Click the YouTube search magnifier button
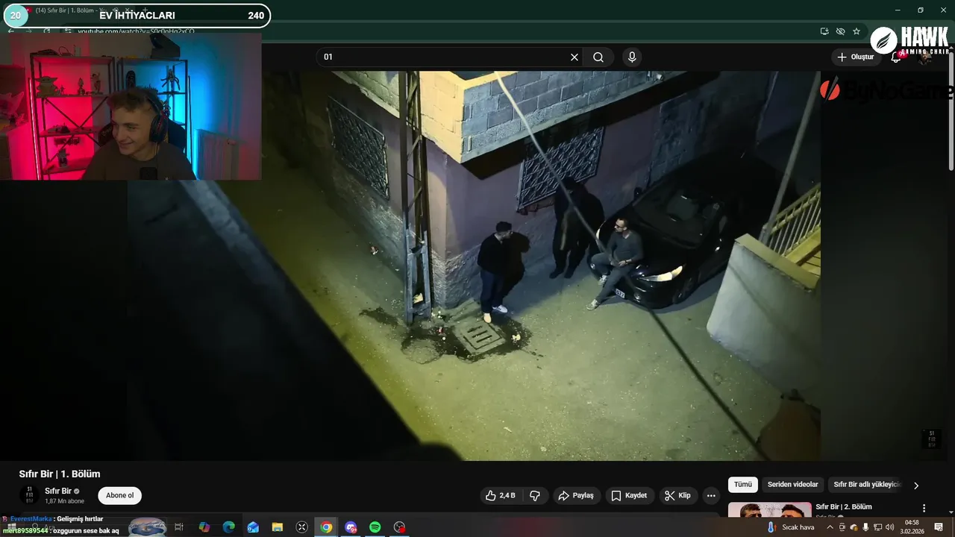This screenshot has width=955, height=537. [x=598, y=57]
